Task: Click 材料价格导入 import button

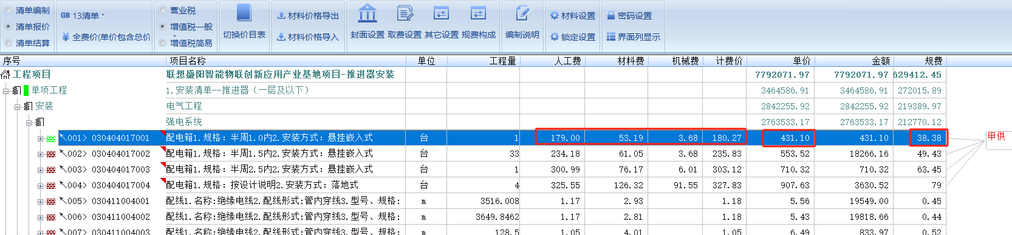Action: click(x=308, y=37)
